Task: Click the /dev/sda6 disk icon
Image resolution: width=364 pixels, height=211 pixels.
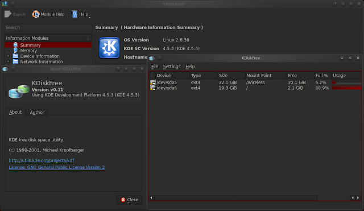Action: tap(152, 88)
